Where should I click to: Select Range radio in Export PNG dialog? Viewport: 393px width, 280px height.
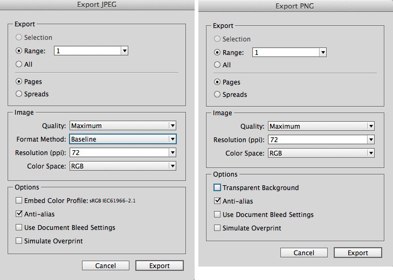point(217,52)
